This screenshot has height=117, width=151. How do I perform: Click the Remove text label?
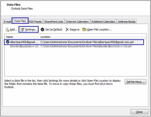coord(75,29)
